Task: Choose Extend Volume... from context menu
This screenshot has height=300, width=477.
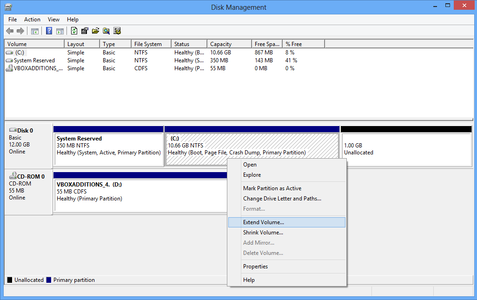Action: pos(263,222)
